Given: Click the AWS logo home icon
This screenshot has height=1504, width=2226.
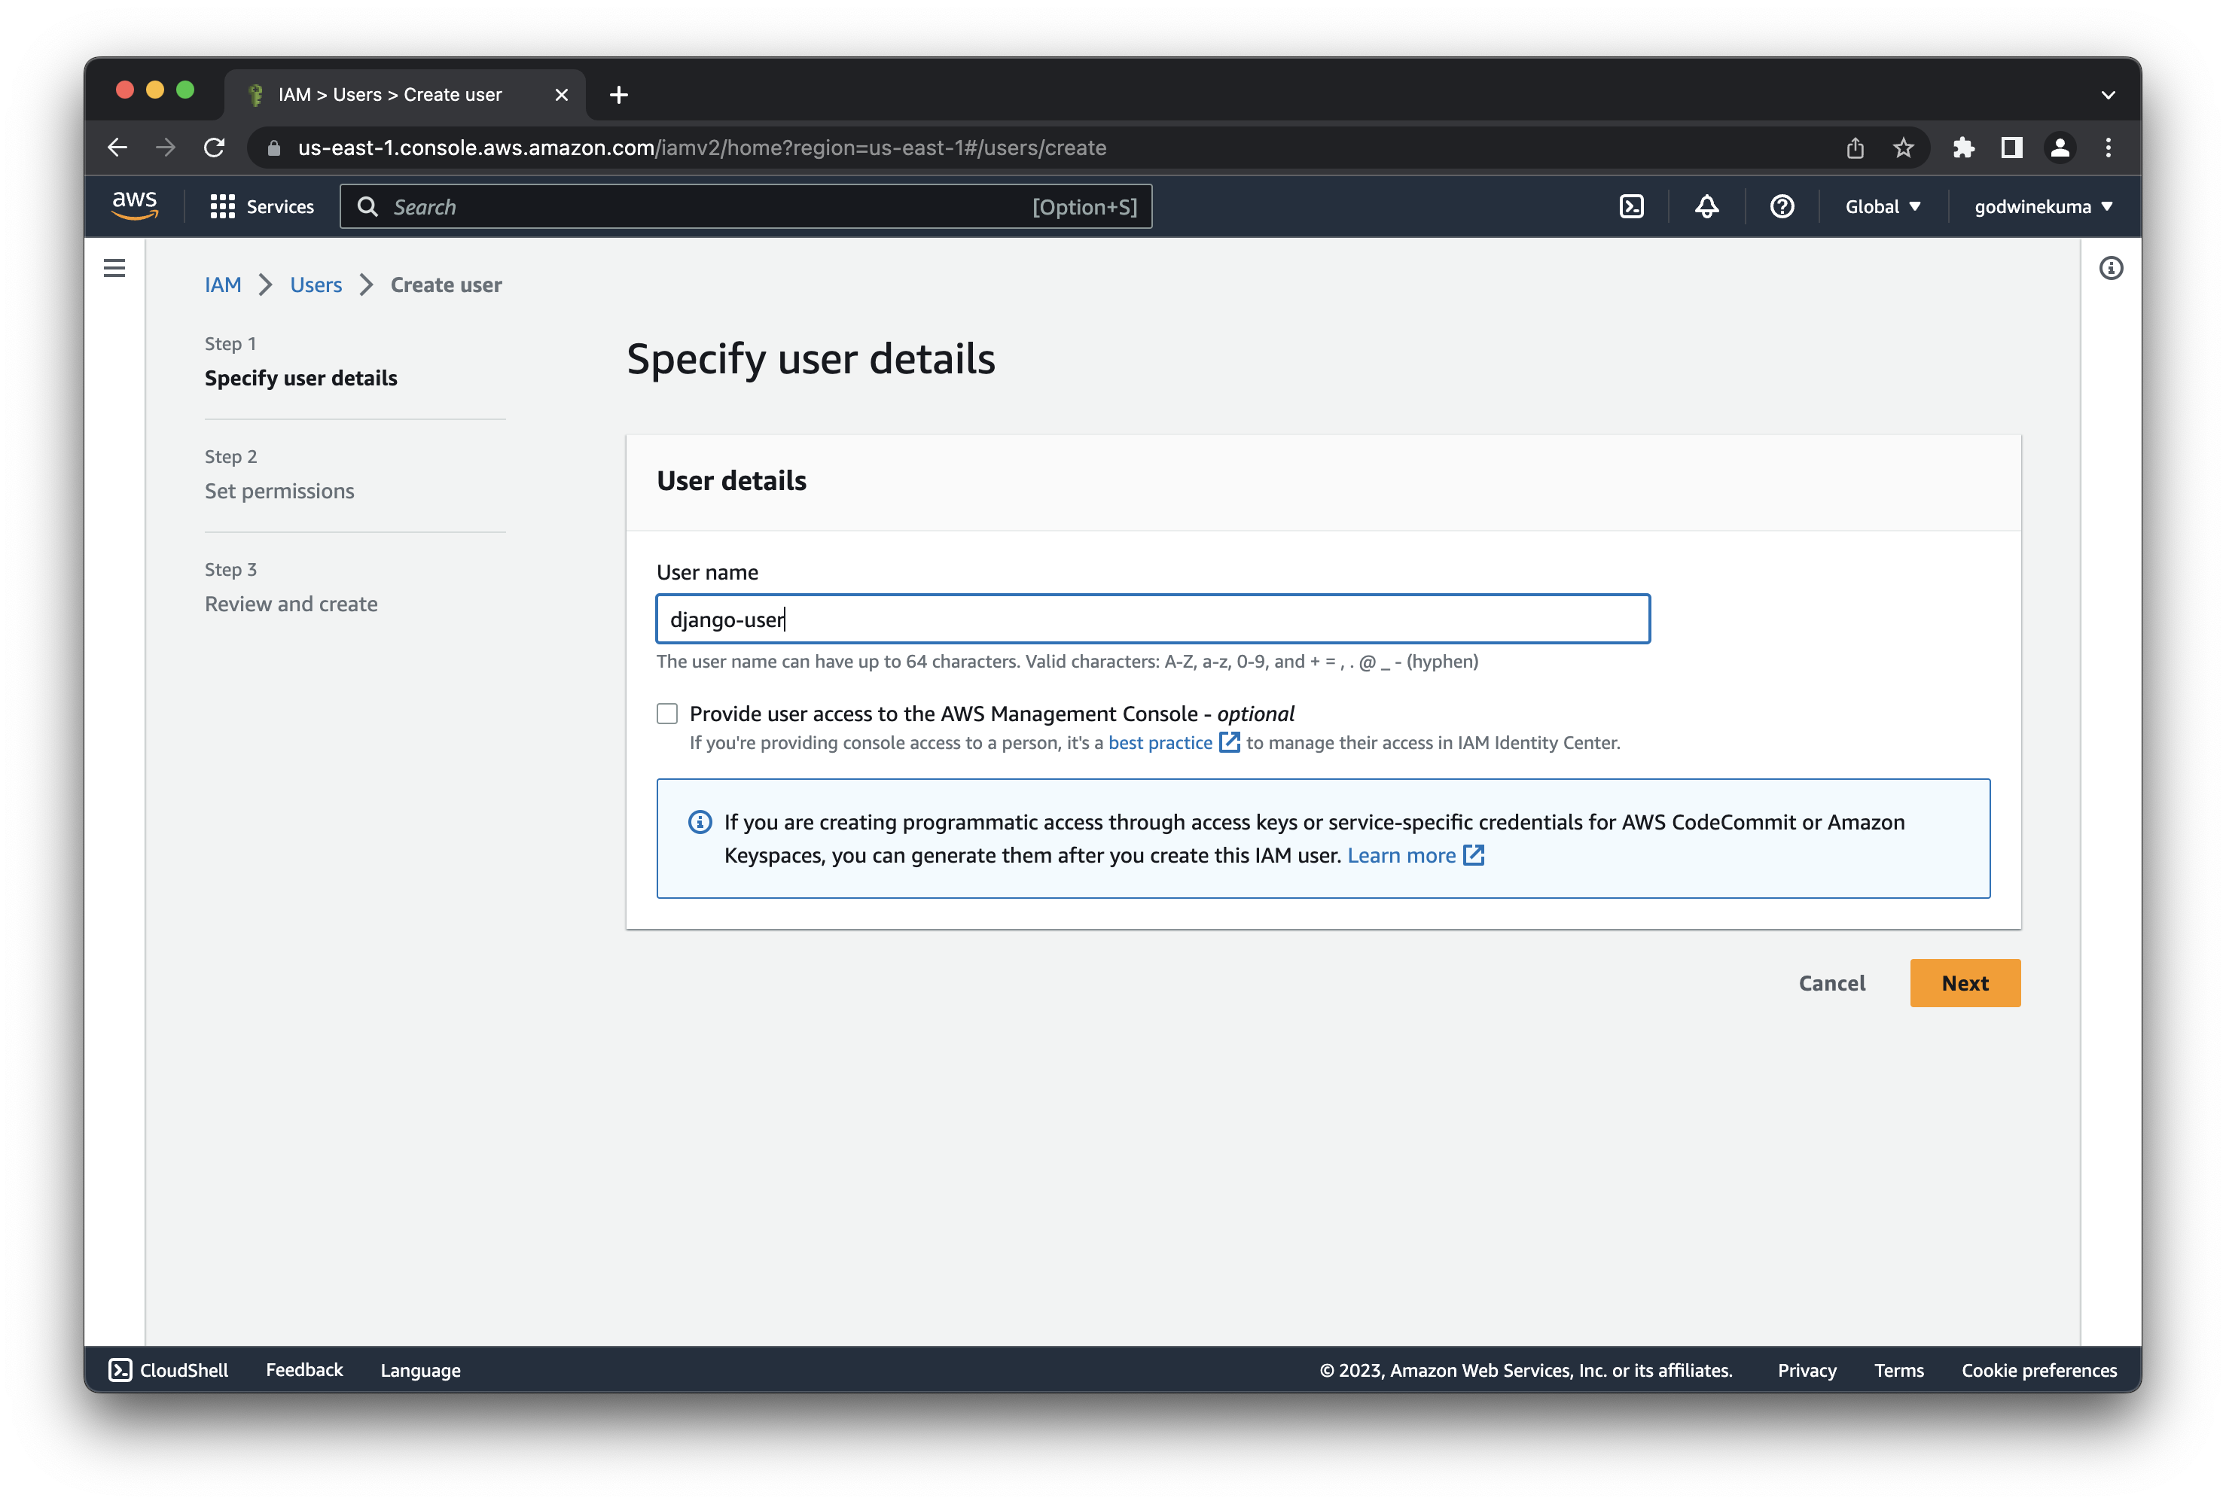Looking at the screenshot, I should [x=135, y=205].
